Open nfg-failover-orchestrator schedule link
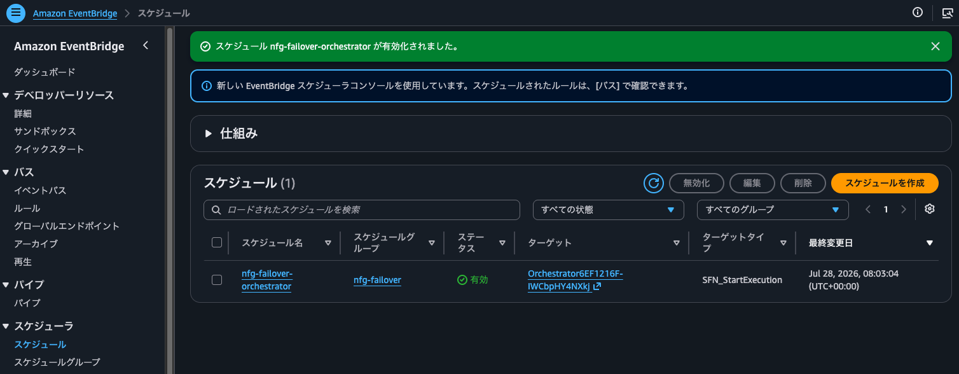This screenshot has width=959, height=374. tap(267, 280)
